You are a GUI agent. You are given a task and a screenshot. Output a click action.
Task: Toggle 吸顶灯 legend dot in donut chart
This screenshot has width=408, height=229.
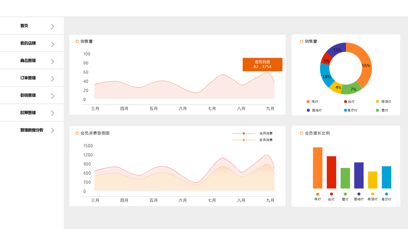[377, 102]
